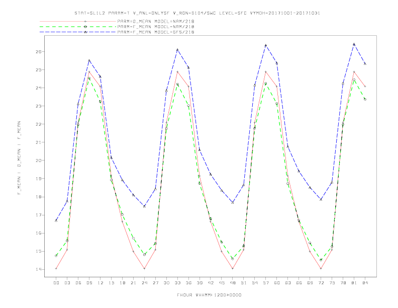398x308 pixels.
Task: Click x-axis tick label 21
Action: point(133,283)
